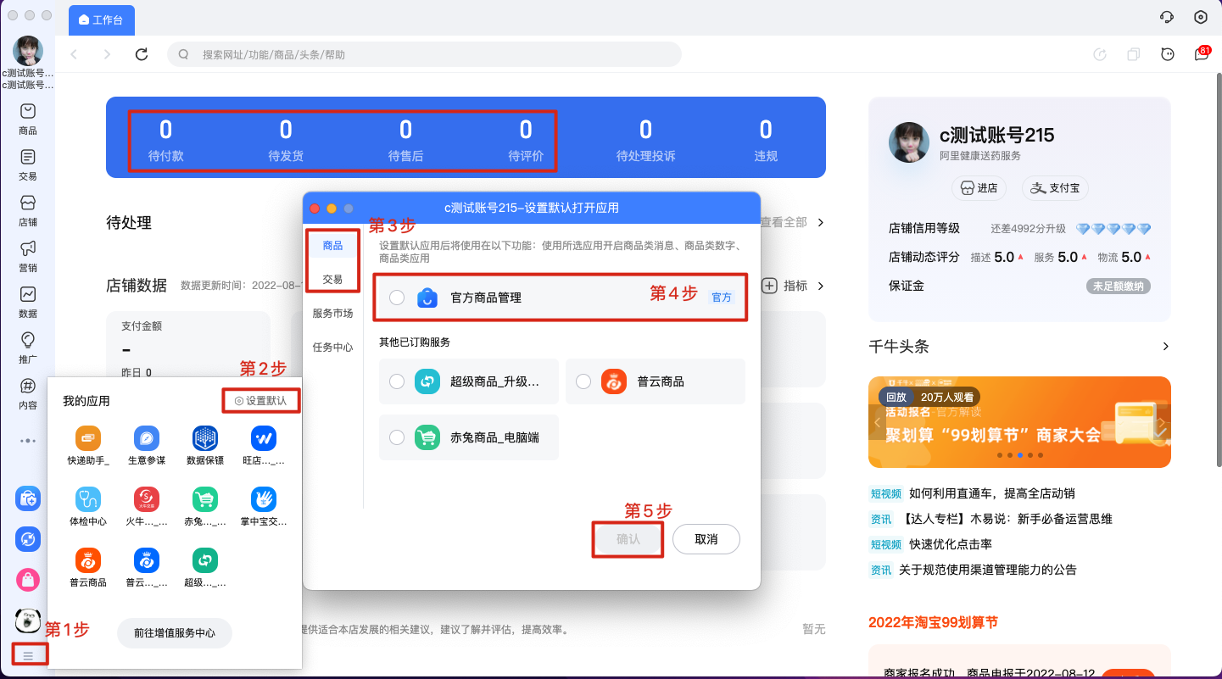Image resolution: width=1222 pixels, height=679 pixels.
Task: Click the 进店 button
Action: 978,188
